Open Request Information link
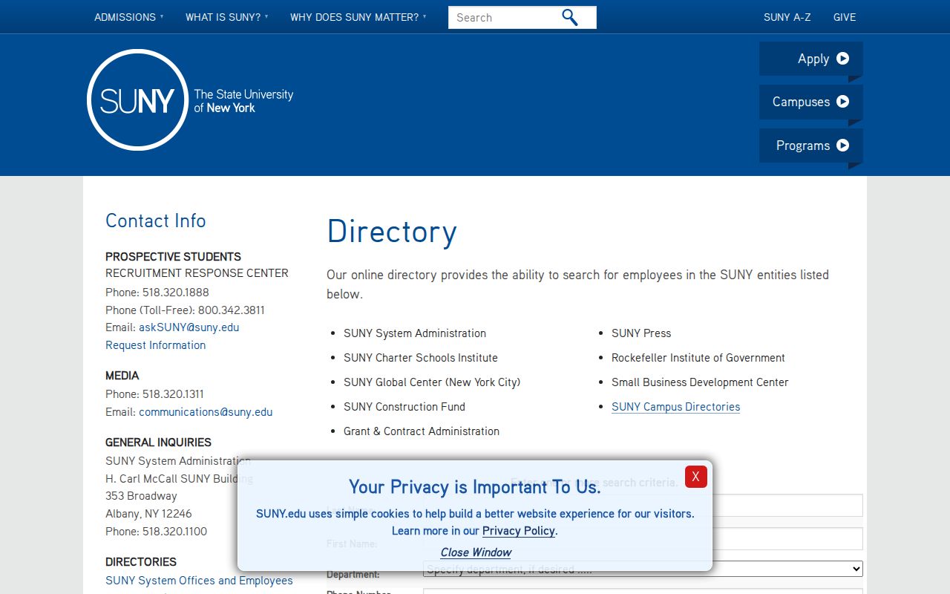The image size is (950, 594). click(155, 345)
